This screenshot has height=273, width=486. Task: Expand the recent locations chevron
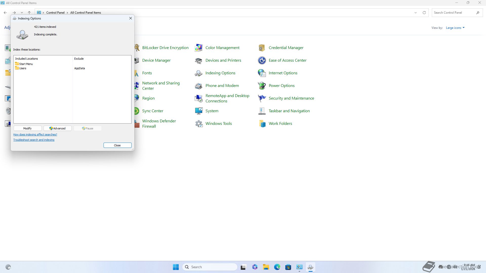tap(22, 13)
